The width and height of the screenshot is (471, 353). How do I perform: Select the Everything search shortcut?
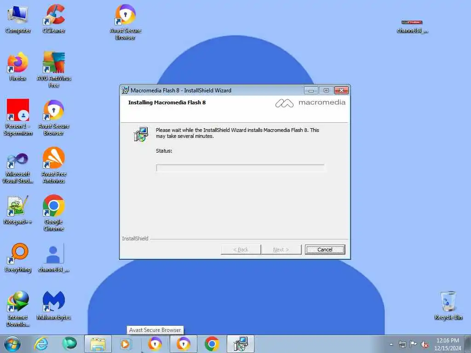click(x=18, y=258)
